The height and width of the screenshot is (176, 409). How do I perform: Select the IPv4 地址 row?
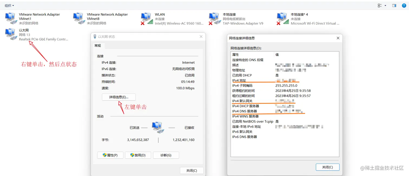[285, 80]
